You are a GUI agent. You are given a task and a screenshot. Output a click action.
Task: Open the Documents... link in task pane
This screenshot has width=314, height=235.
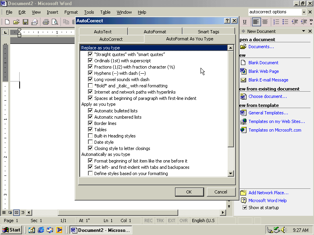click(x=261, y=47)
